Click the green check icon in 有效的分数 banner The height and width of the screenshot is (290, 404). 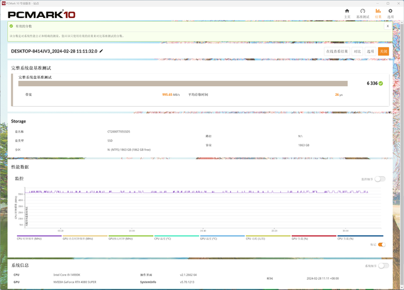(x=11, y=26)
